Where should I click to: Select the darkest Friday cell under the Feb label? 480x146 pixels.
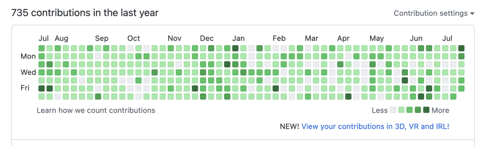pos(276,88)
